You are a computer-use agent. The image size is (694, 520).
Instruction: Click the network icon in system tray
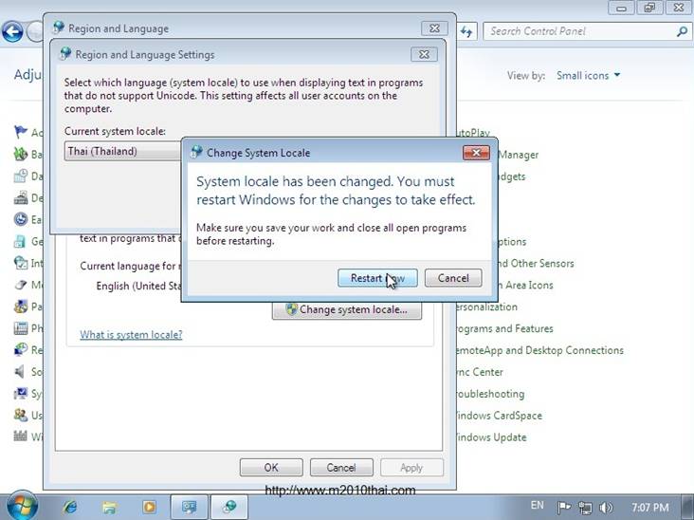tap(585, 508)
